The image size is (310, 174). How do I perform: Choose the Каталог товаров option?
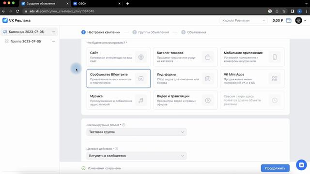(186, 57)
